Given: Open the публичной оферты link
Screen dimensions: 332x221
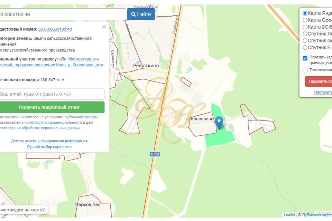Looking at the screenshot, I should pos(81,117).
